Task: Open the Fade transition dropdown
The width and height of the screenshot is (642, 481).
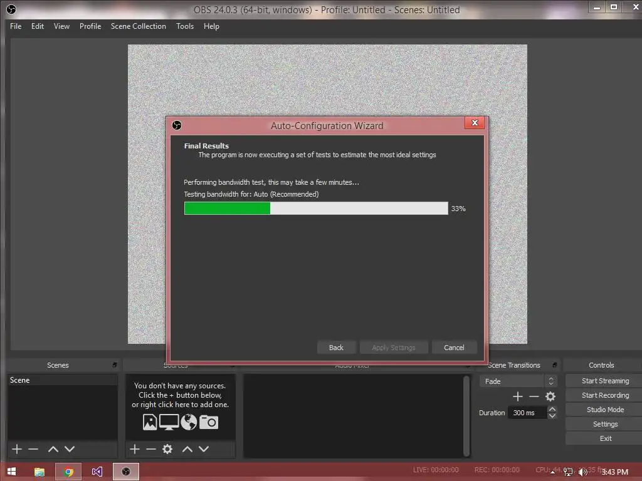Action: coord(518,381)
